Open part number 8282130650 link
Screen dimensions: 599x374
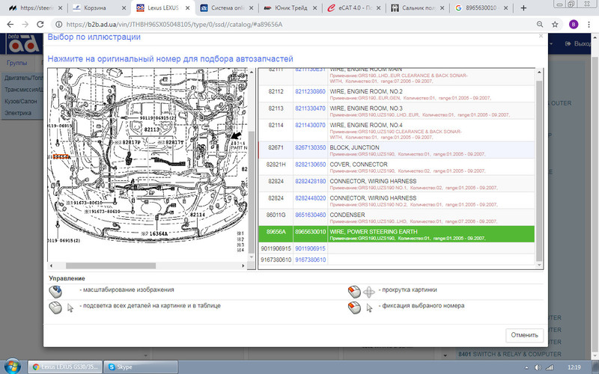click(310, 165)
